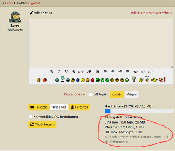This screenshot has height=151, width=175.
Task: Click the Nincs fájl file field
Action: (x=59, y=107)
